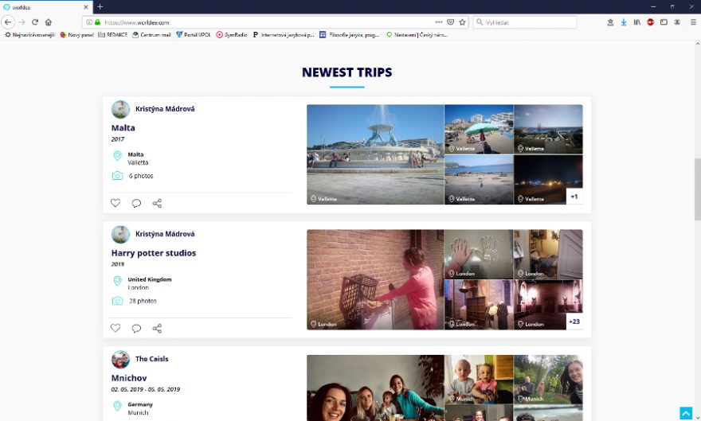Click comment icon on Harry potter studios
Image resolution: width=701 pixels, height=421 pixels.
pos(136,328)
